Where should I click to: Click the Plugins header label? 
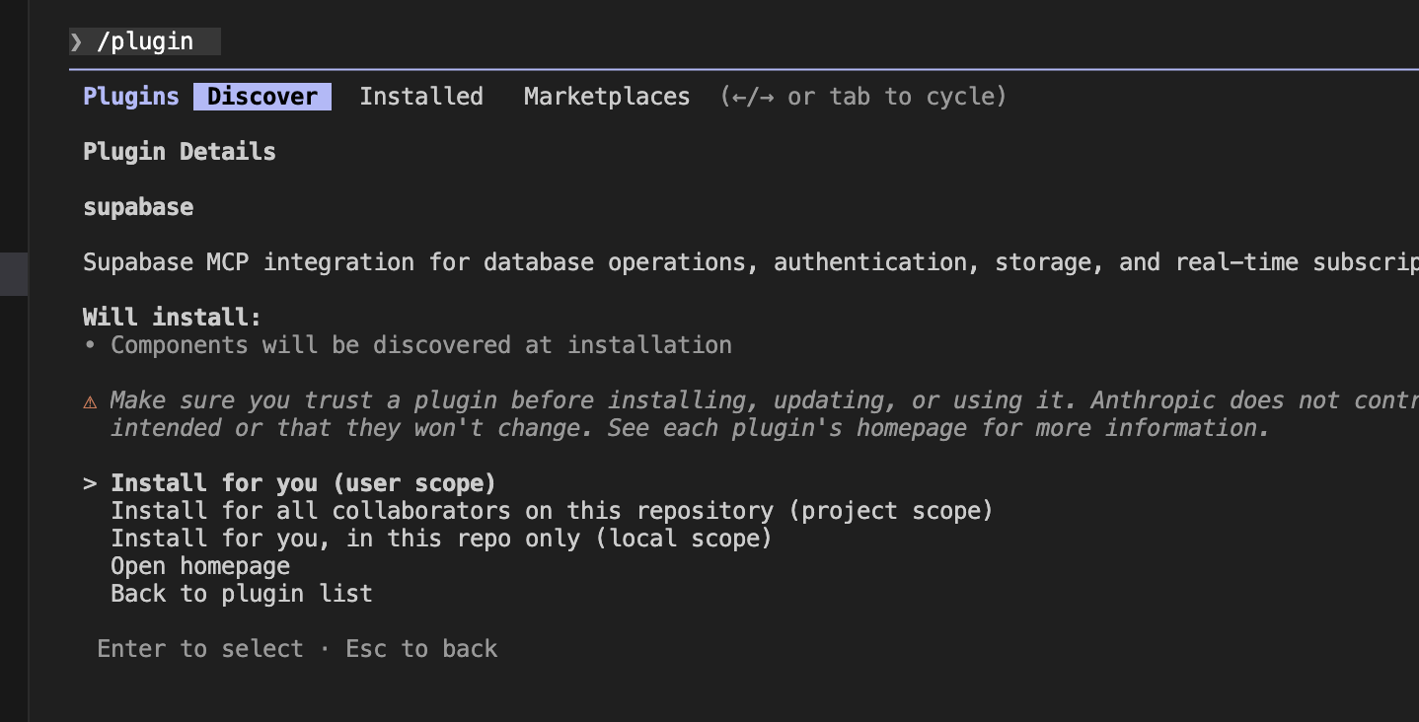point(130,97)
